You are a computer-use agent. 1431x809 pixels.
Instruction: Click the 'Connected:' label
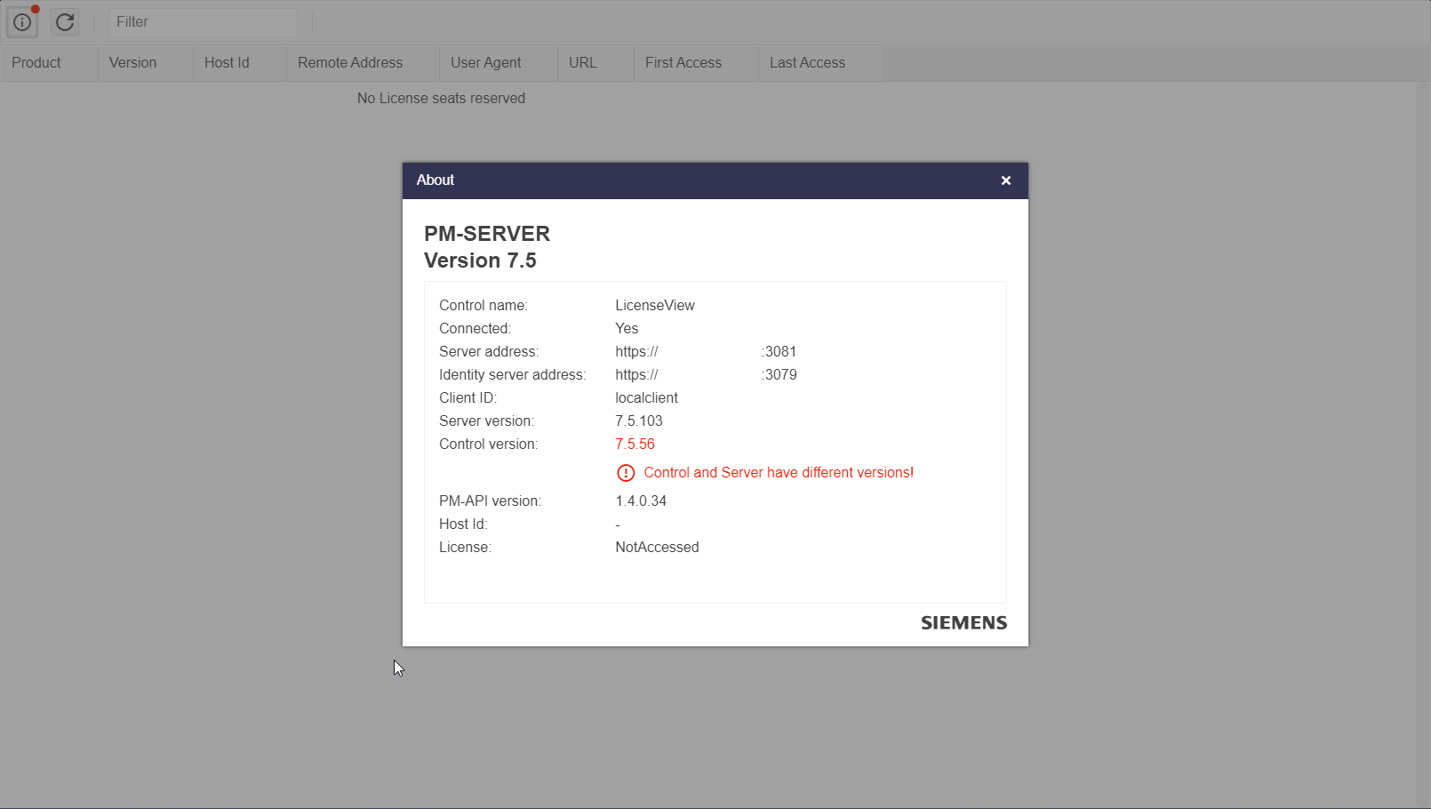coord(475,329)
